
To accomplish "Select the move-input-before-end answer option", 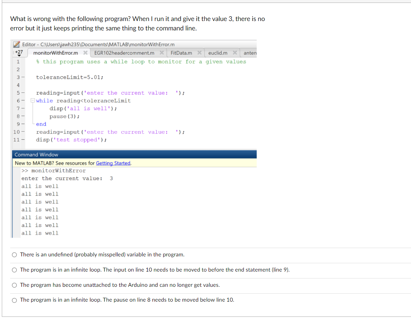I will 14,270.
